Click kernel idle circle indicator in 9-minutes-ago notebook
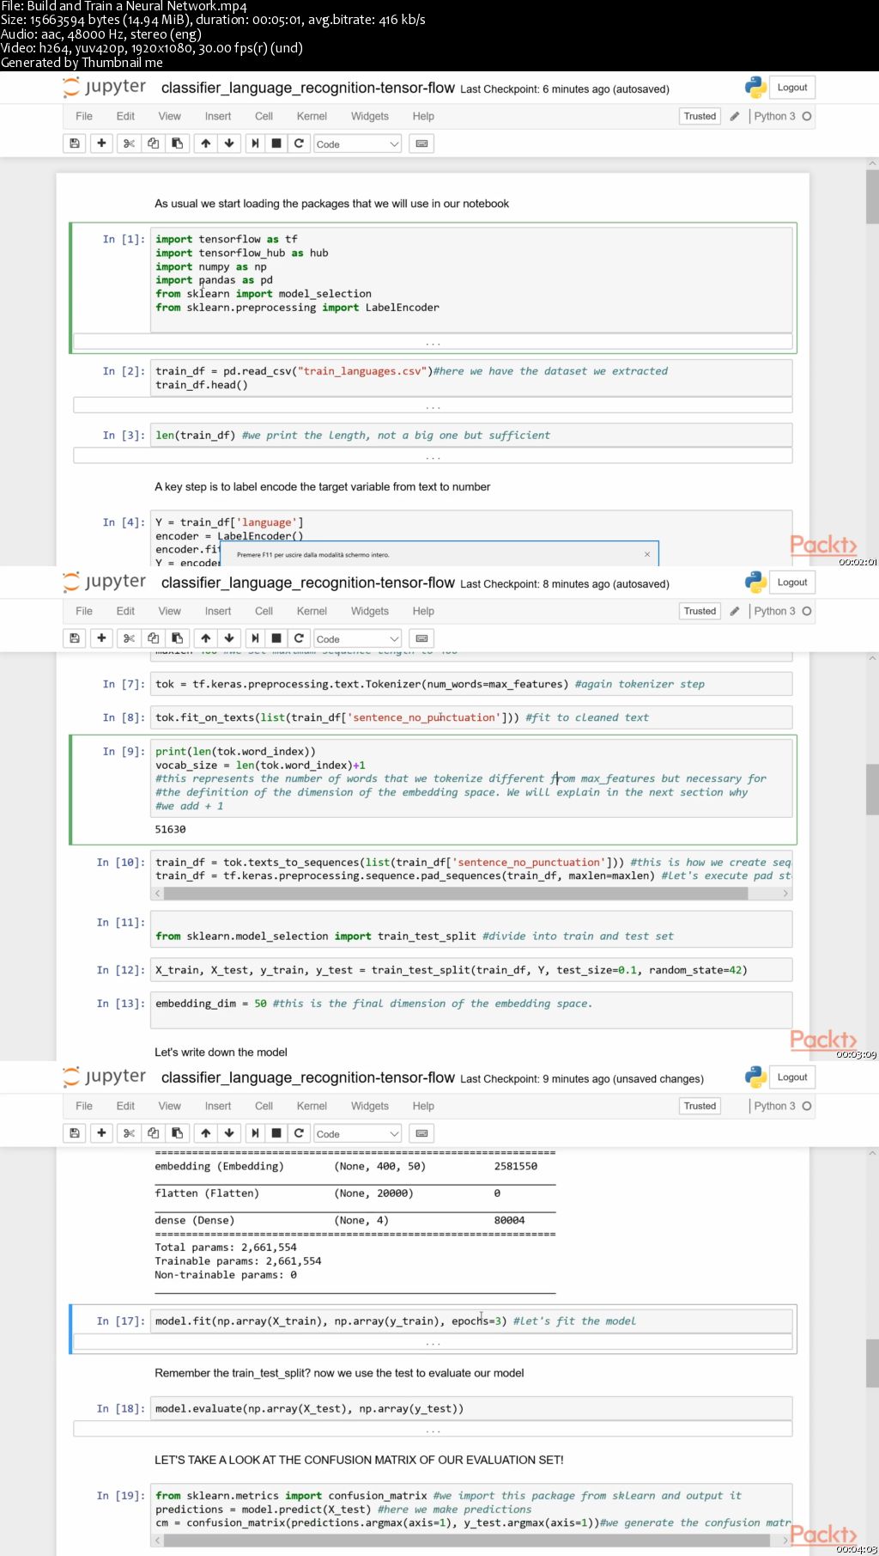This screenshot has height=1556, width=879. click(807, 1106)
